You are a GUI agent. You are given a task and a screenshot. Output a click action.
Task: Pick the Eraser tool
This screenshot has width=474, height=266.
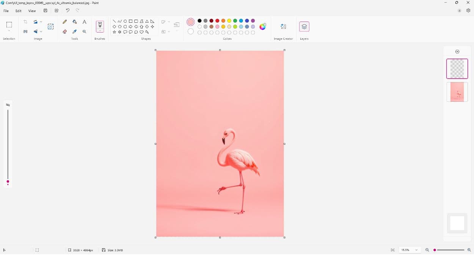[65, 32]
